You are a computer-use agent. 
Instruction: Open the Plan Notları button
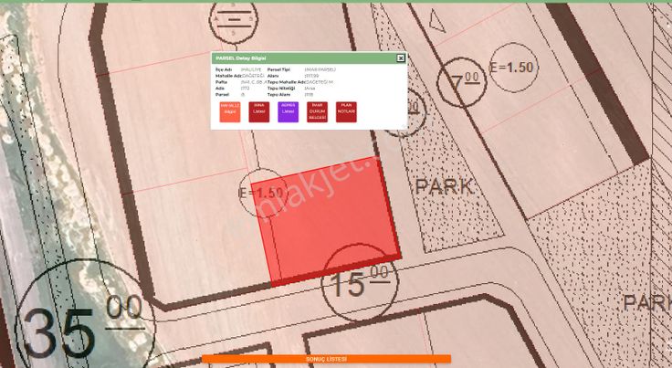click(346, 111)
